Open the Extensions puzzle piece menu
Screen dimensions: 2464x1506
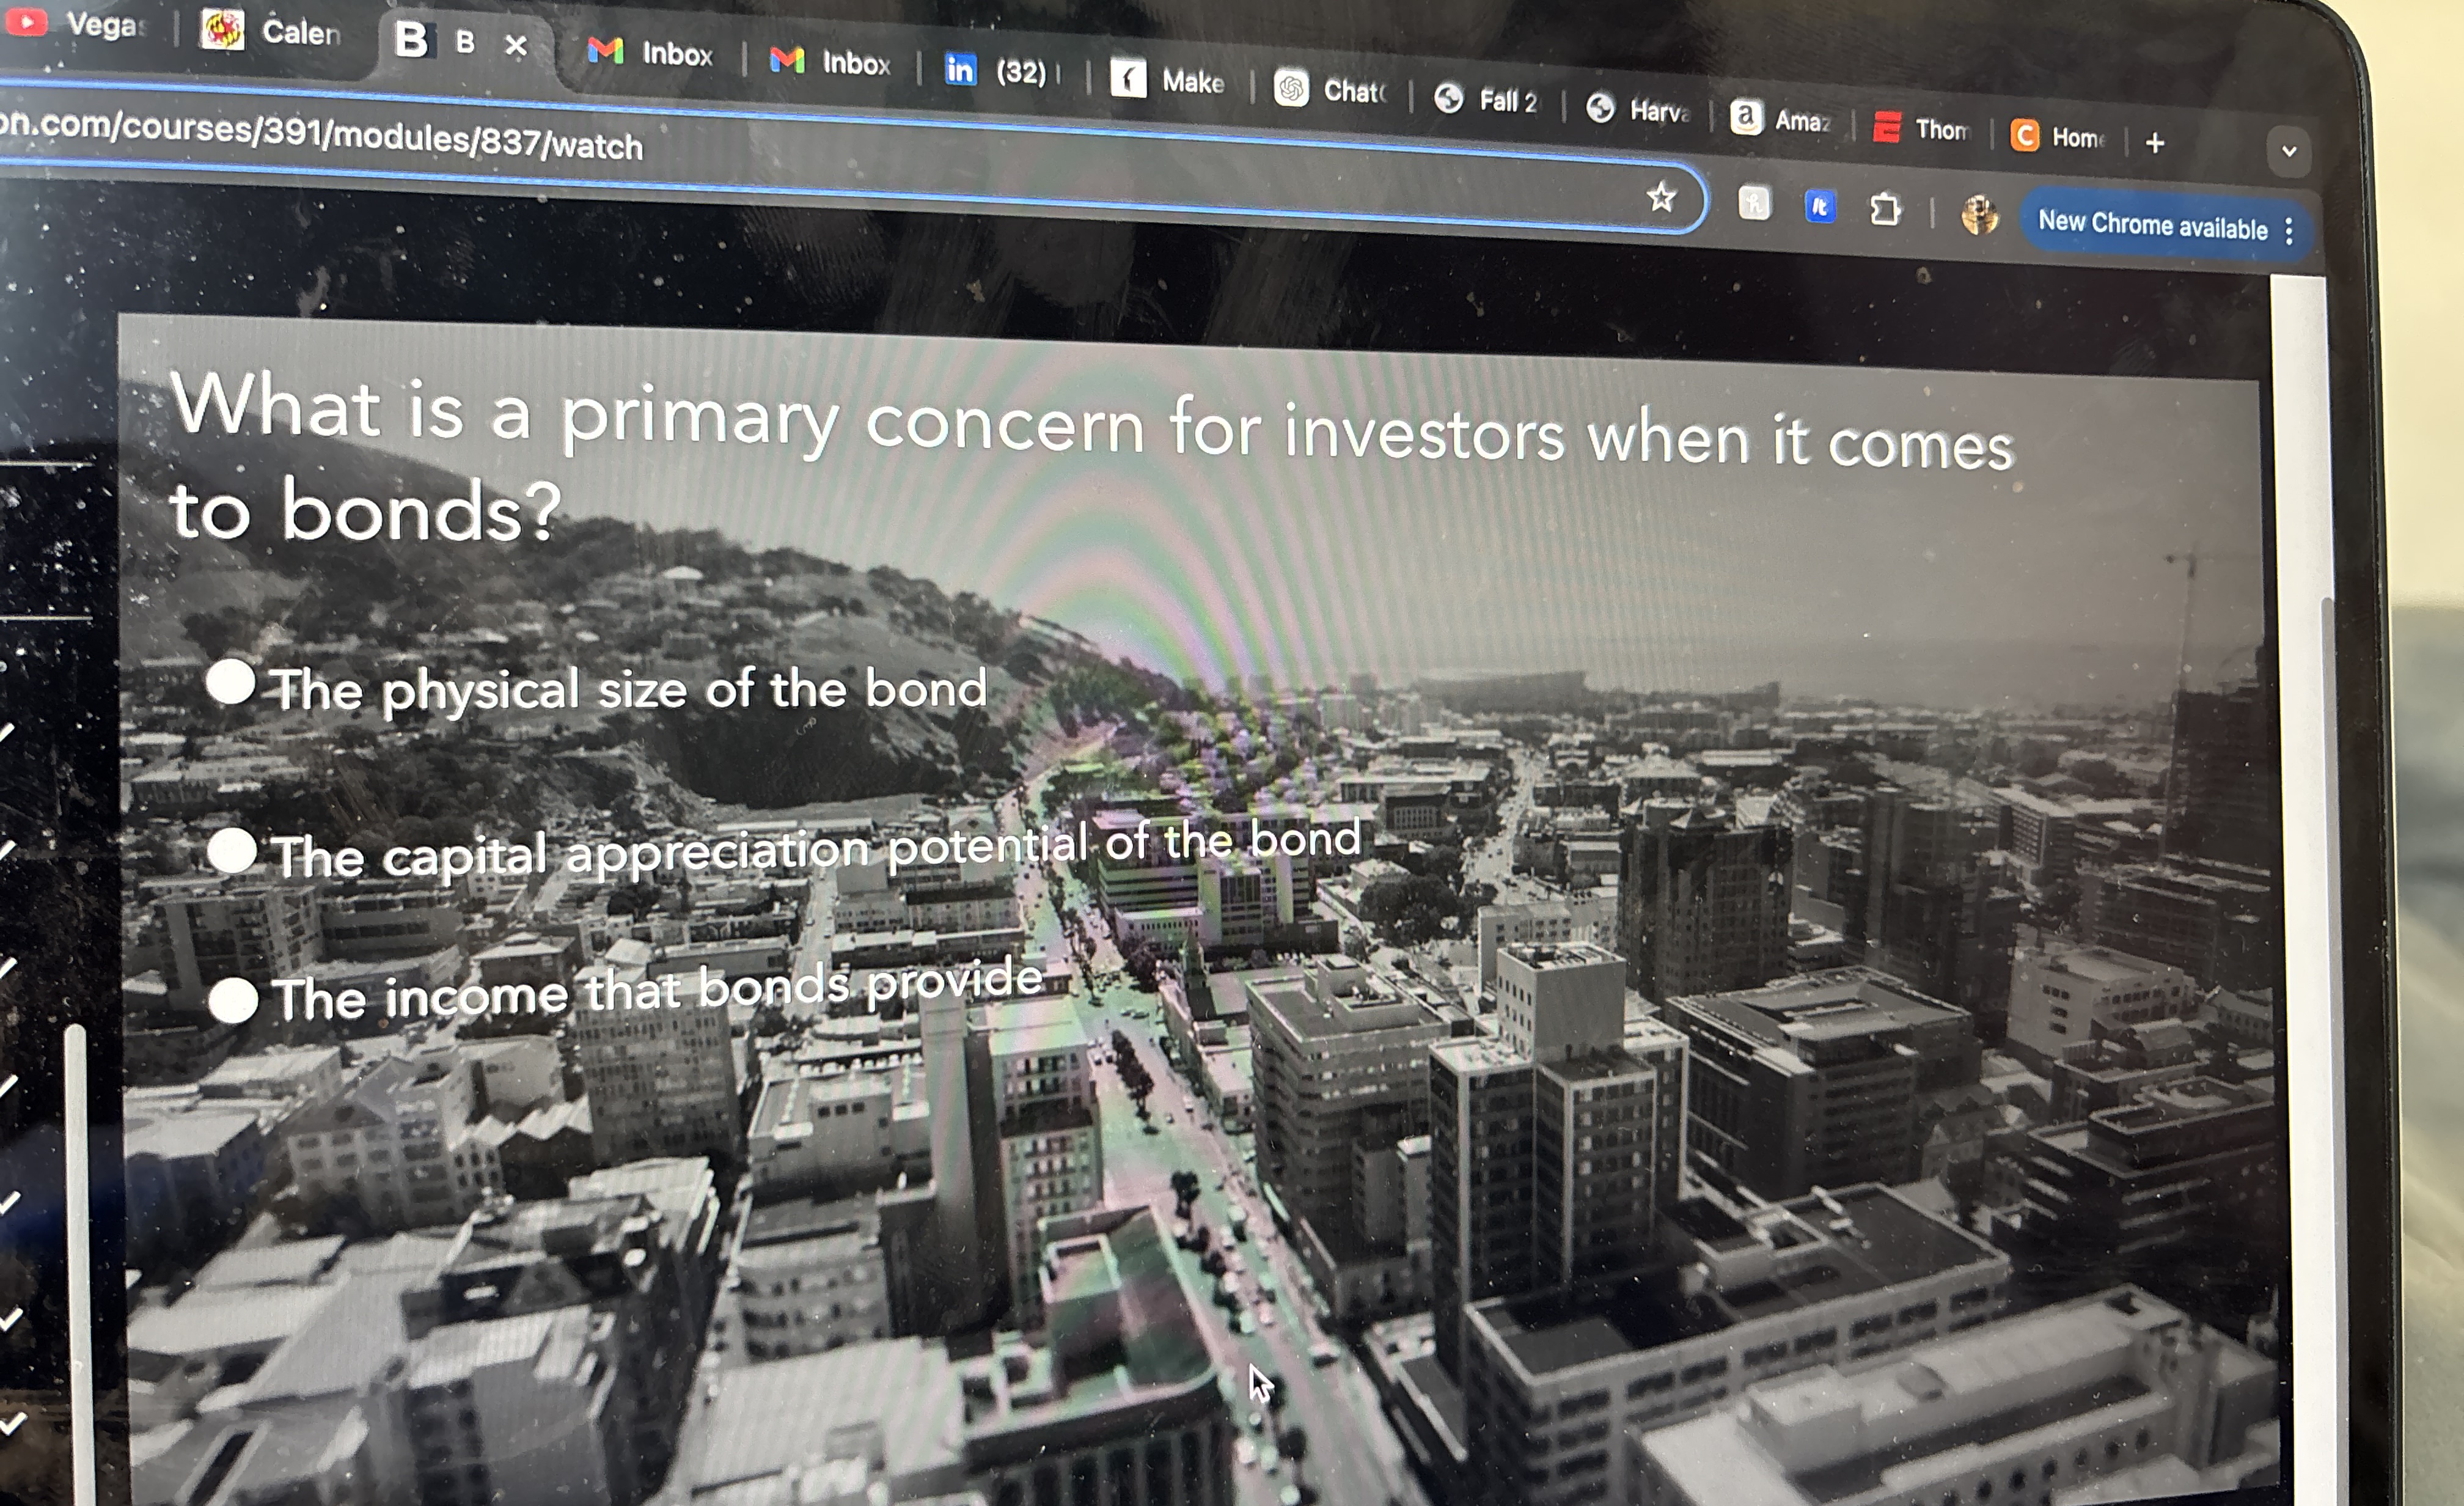(1884, 209)
